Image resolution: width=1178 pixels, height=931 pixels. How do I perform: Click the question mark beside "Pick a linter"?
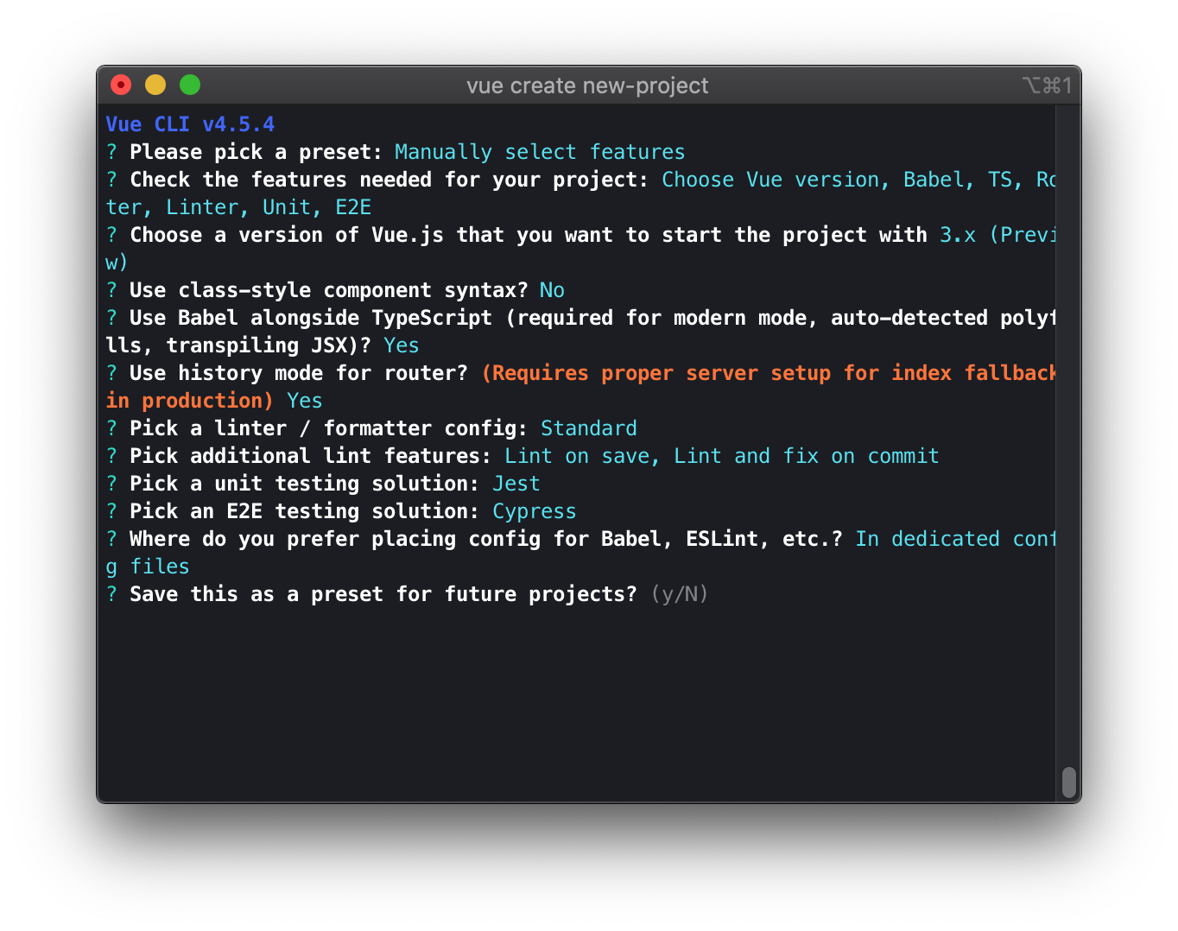coord(111,428)
